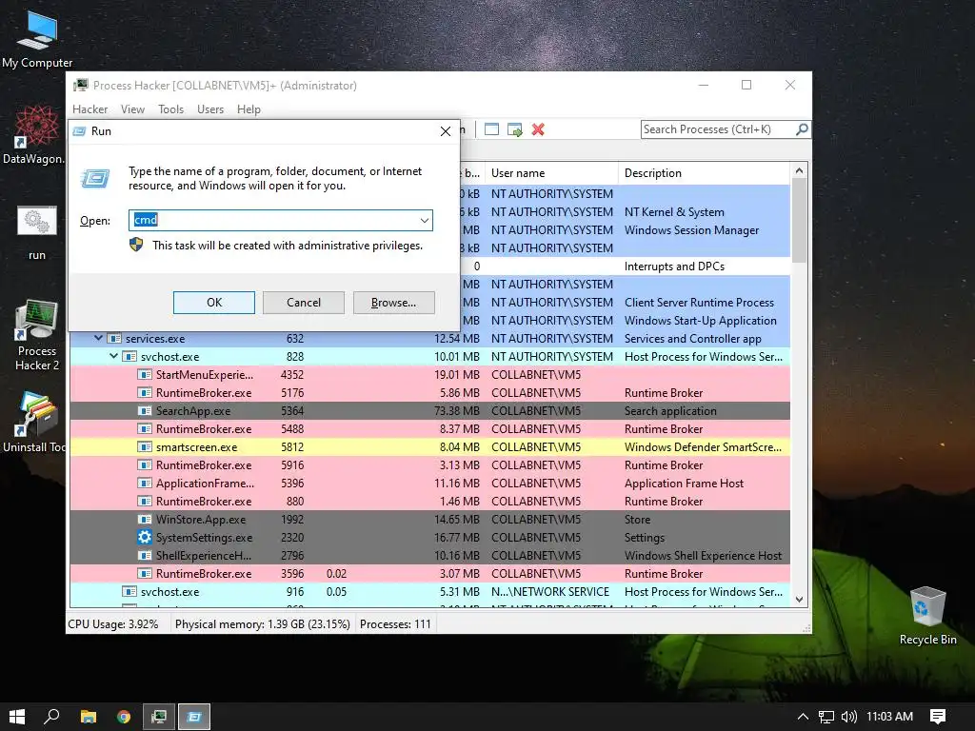Click the CPU Usage: 3.92% status entry
The width and height of the screenshot is (975, 731).
point(113,624)
